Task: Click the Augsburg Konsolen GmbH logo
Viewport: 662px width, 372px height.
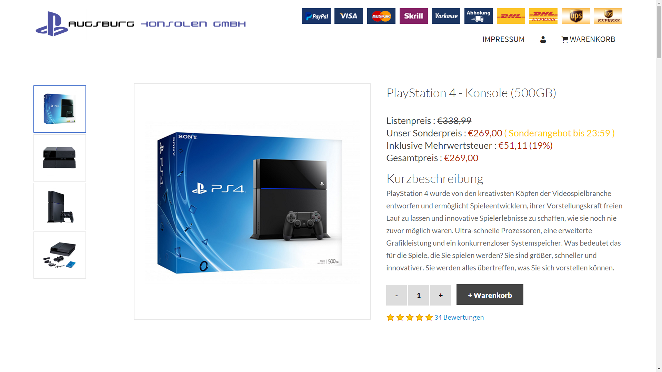Action: [141, 24]
